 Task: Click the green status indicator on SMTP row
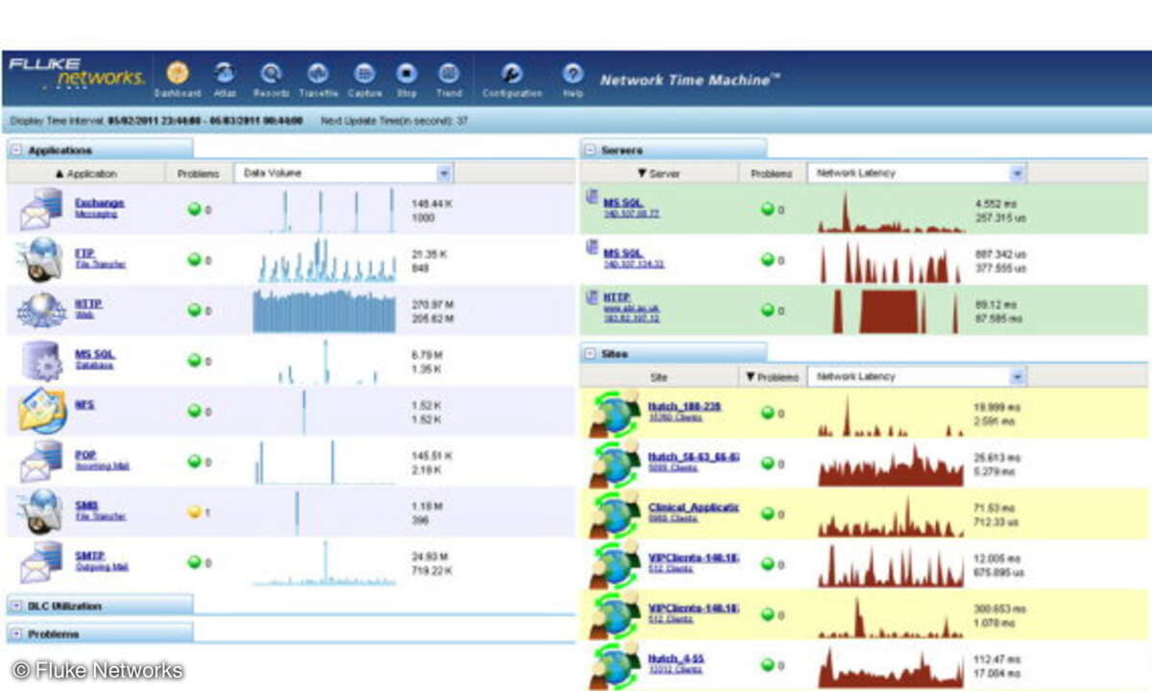(194, 562)
